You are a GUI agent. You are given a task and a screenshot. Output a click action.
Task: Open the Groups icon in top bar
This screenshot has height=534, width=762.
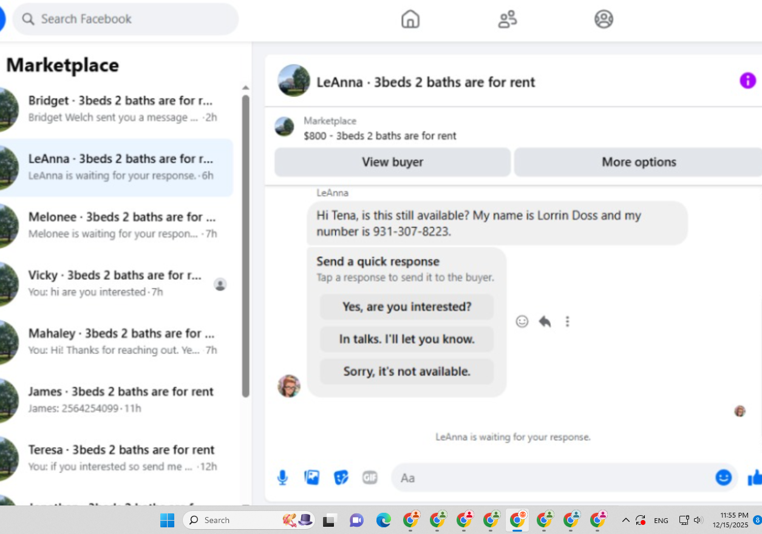(604, 19)
